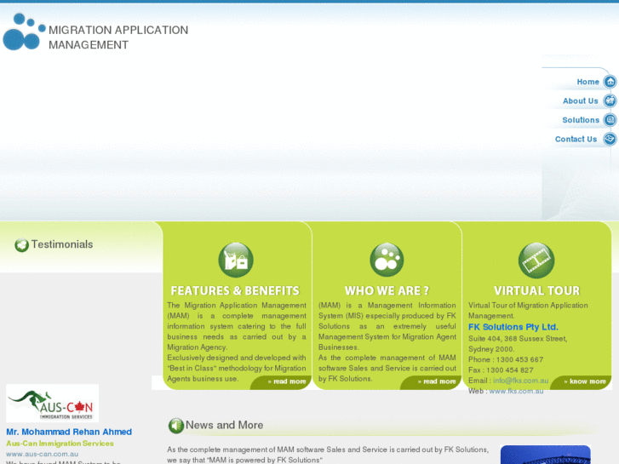Open the About Us menu item

coord(581,100)
